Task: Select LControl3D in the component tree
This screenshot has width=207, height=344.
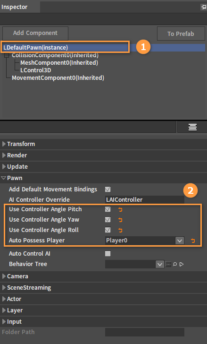Action: [36, 70]
